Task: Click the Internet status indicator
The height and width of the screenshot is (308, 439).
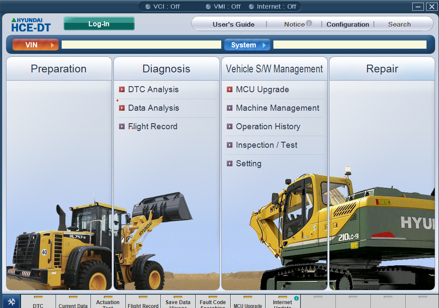Action: coord(273,6)
